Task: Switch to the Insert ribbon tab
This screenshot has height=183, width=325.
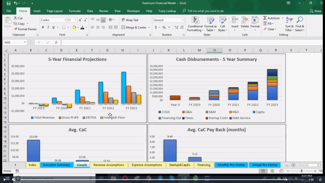Action: coord(37,11)
